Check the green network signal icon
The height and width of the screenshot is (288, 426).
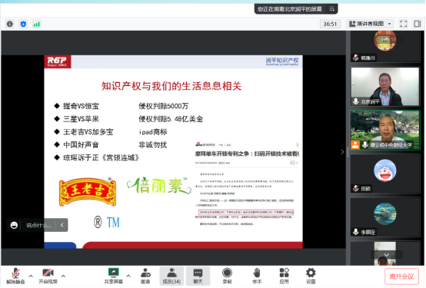click(37, 24)
